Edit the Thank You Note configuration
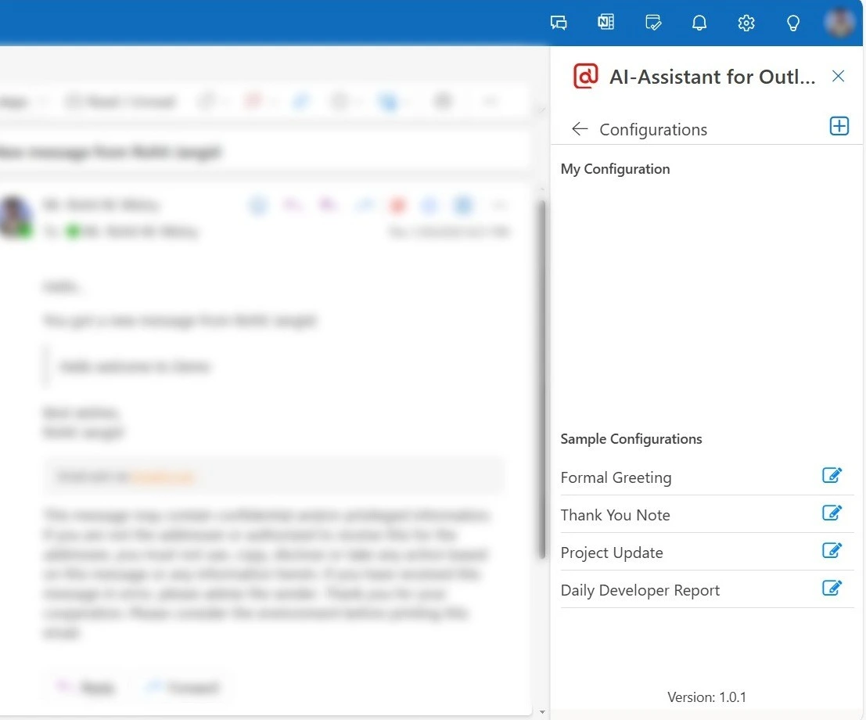The width and height of the screenshot is (866, 720). click(x=832, y=513)
